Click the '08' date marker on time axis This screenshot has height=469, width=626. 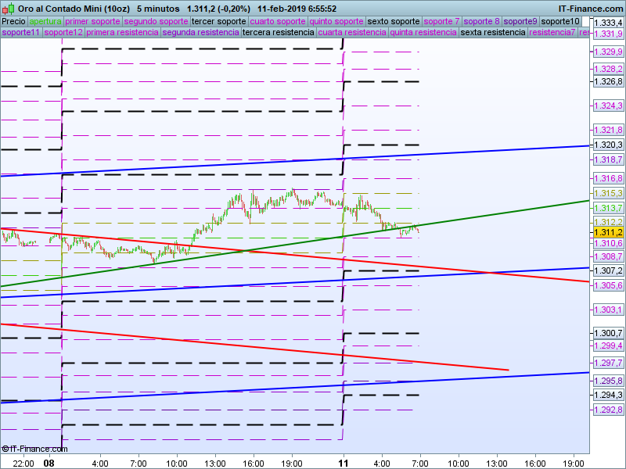49,463
